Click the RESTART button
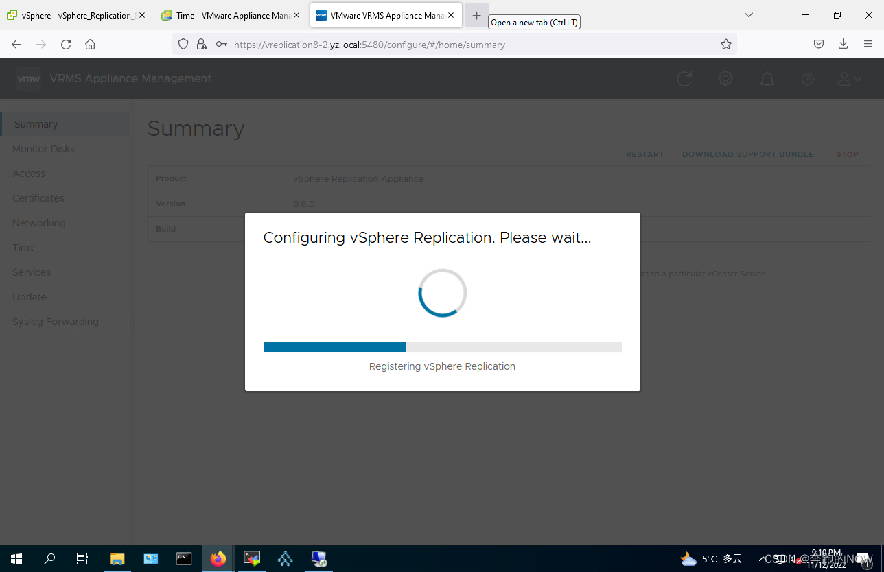The height and width of the screenshot is (572, 884). 644,154
